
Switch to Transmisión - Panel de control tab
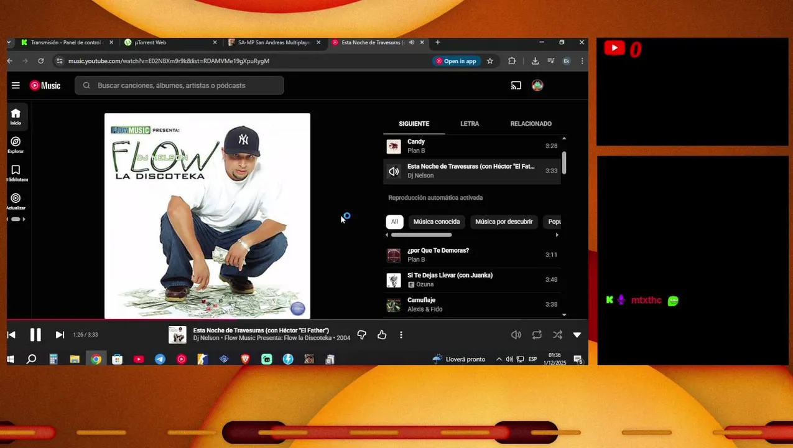pos(67,42)
